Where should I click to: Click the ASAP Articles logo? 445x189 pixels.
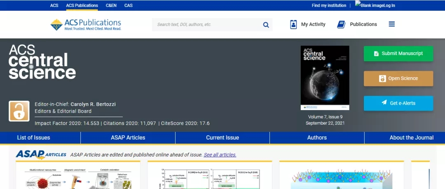pos(41,154)
